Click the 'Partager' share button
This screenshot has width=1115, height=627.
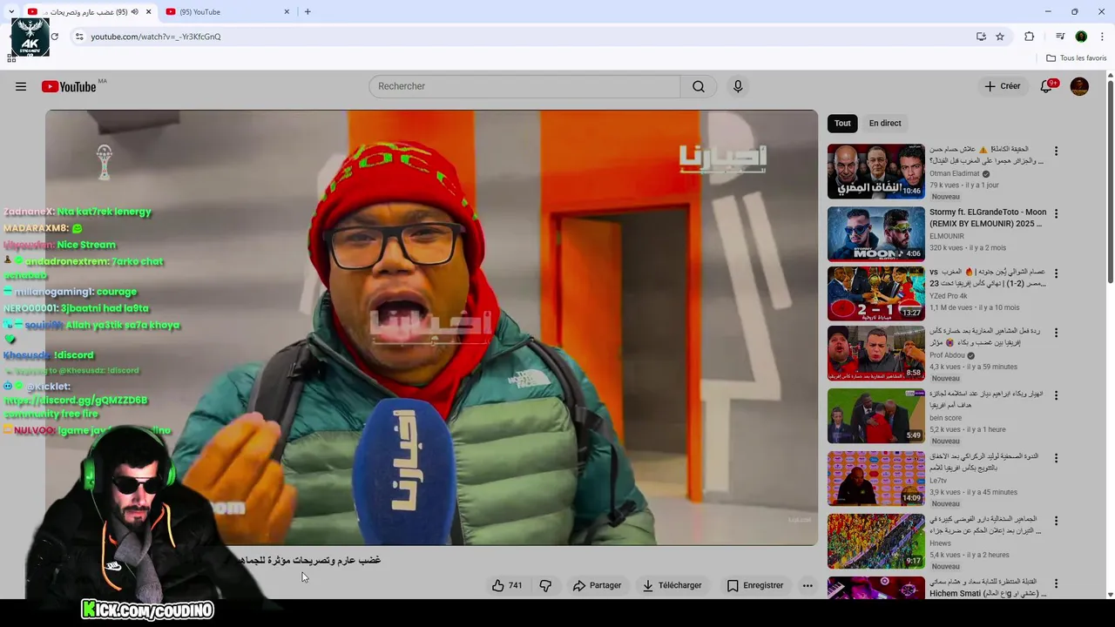[598, 585]
